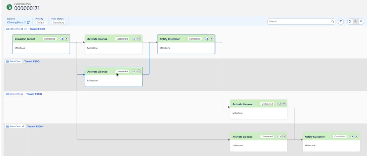Click the Fulfillment Plan green header icon

pyautogui.click(x=10, y=7)
